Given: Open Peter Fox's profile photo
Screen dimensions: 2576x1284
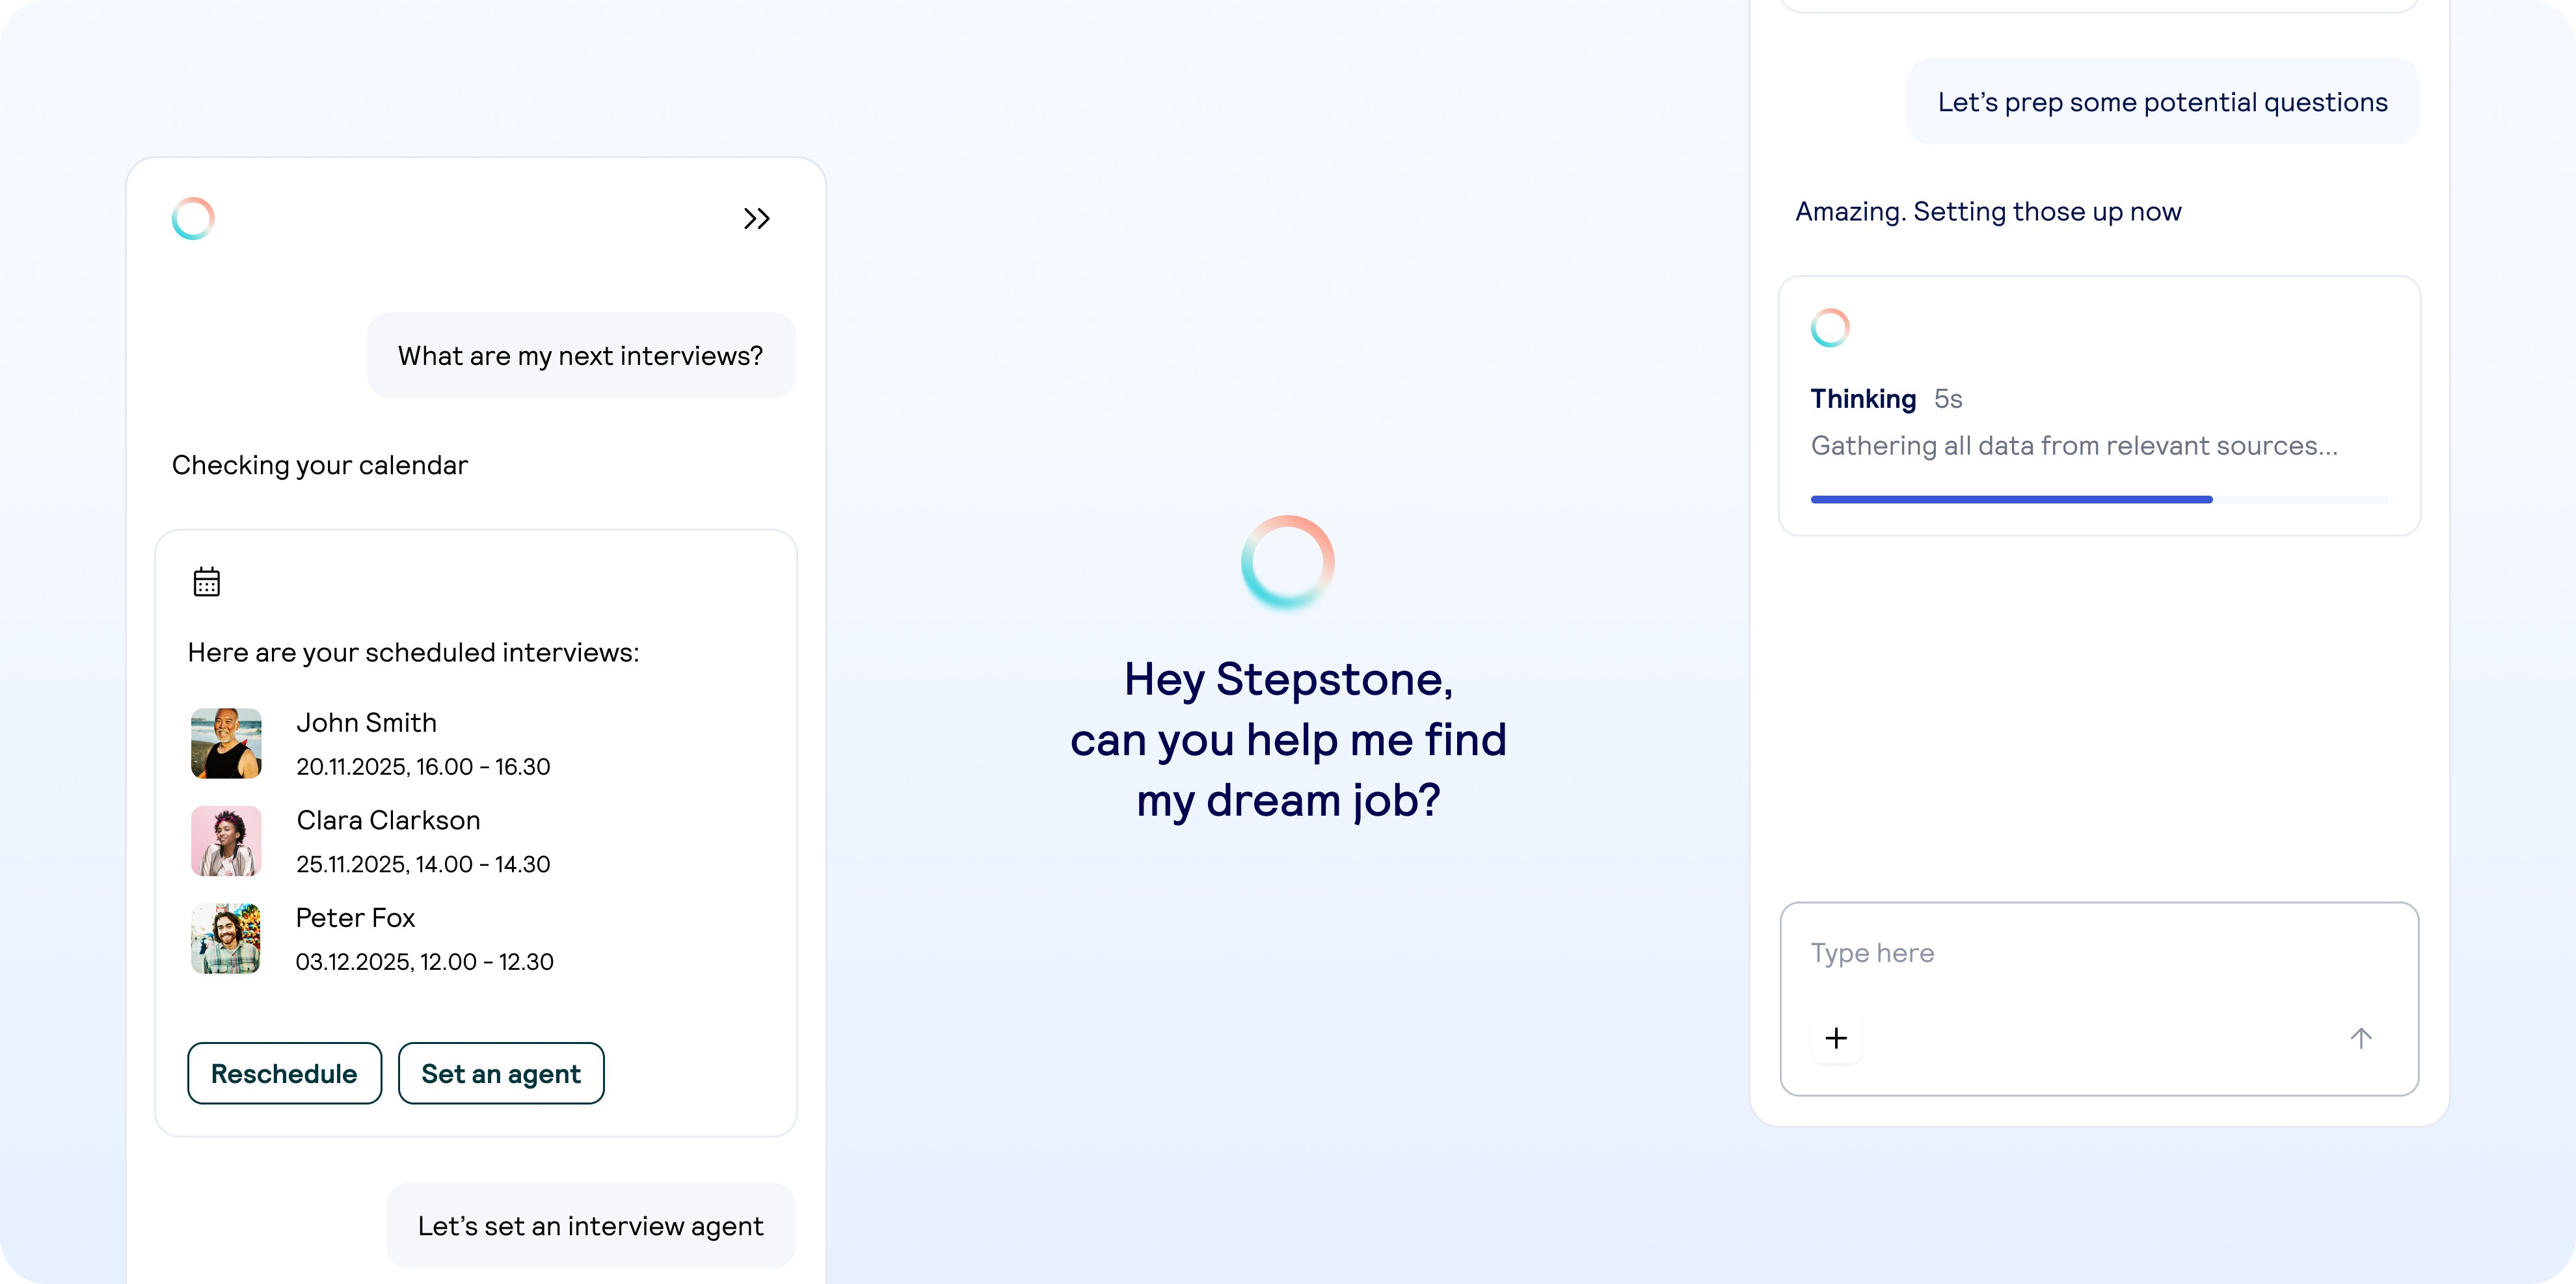Looking at the screenshot, I should pyautogui.click(x=226, y=938).
